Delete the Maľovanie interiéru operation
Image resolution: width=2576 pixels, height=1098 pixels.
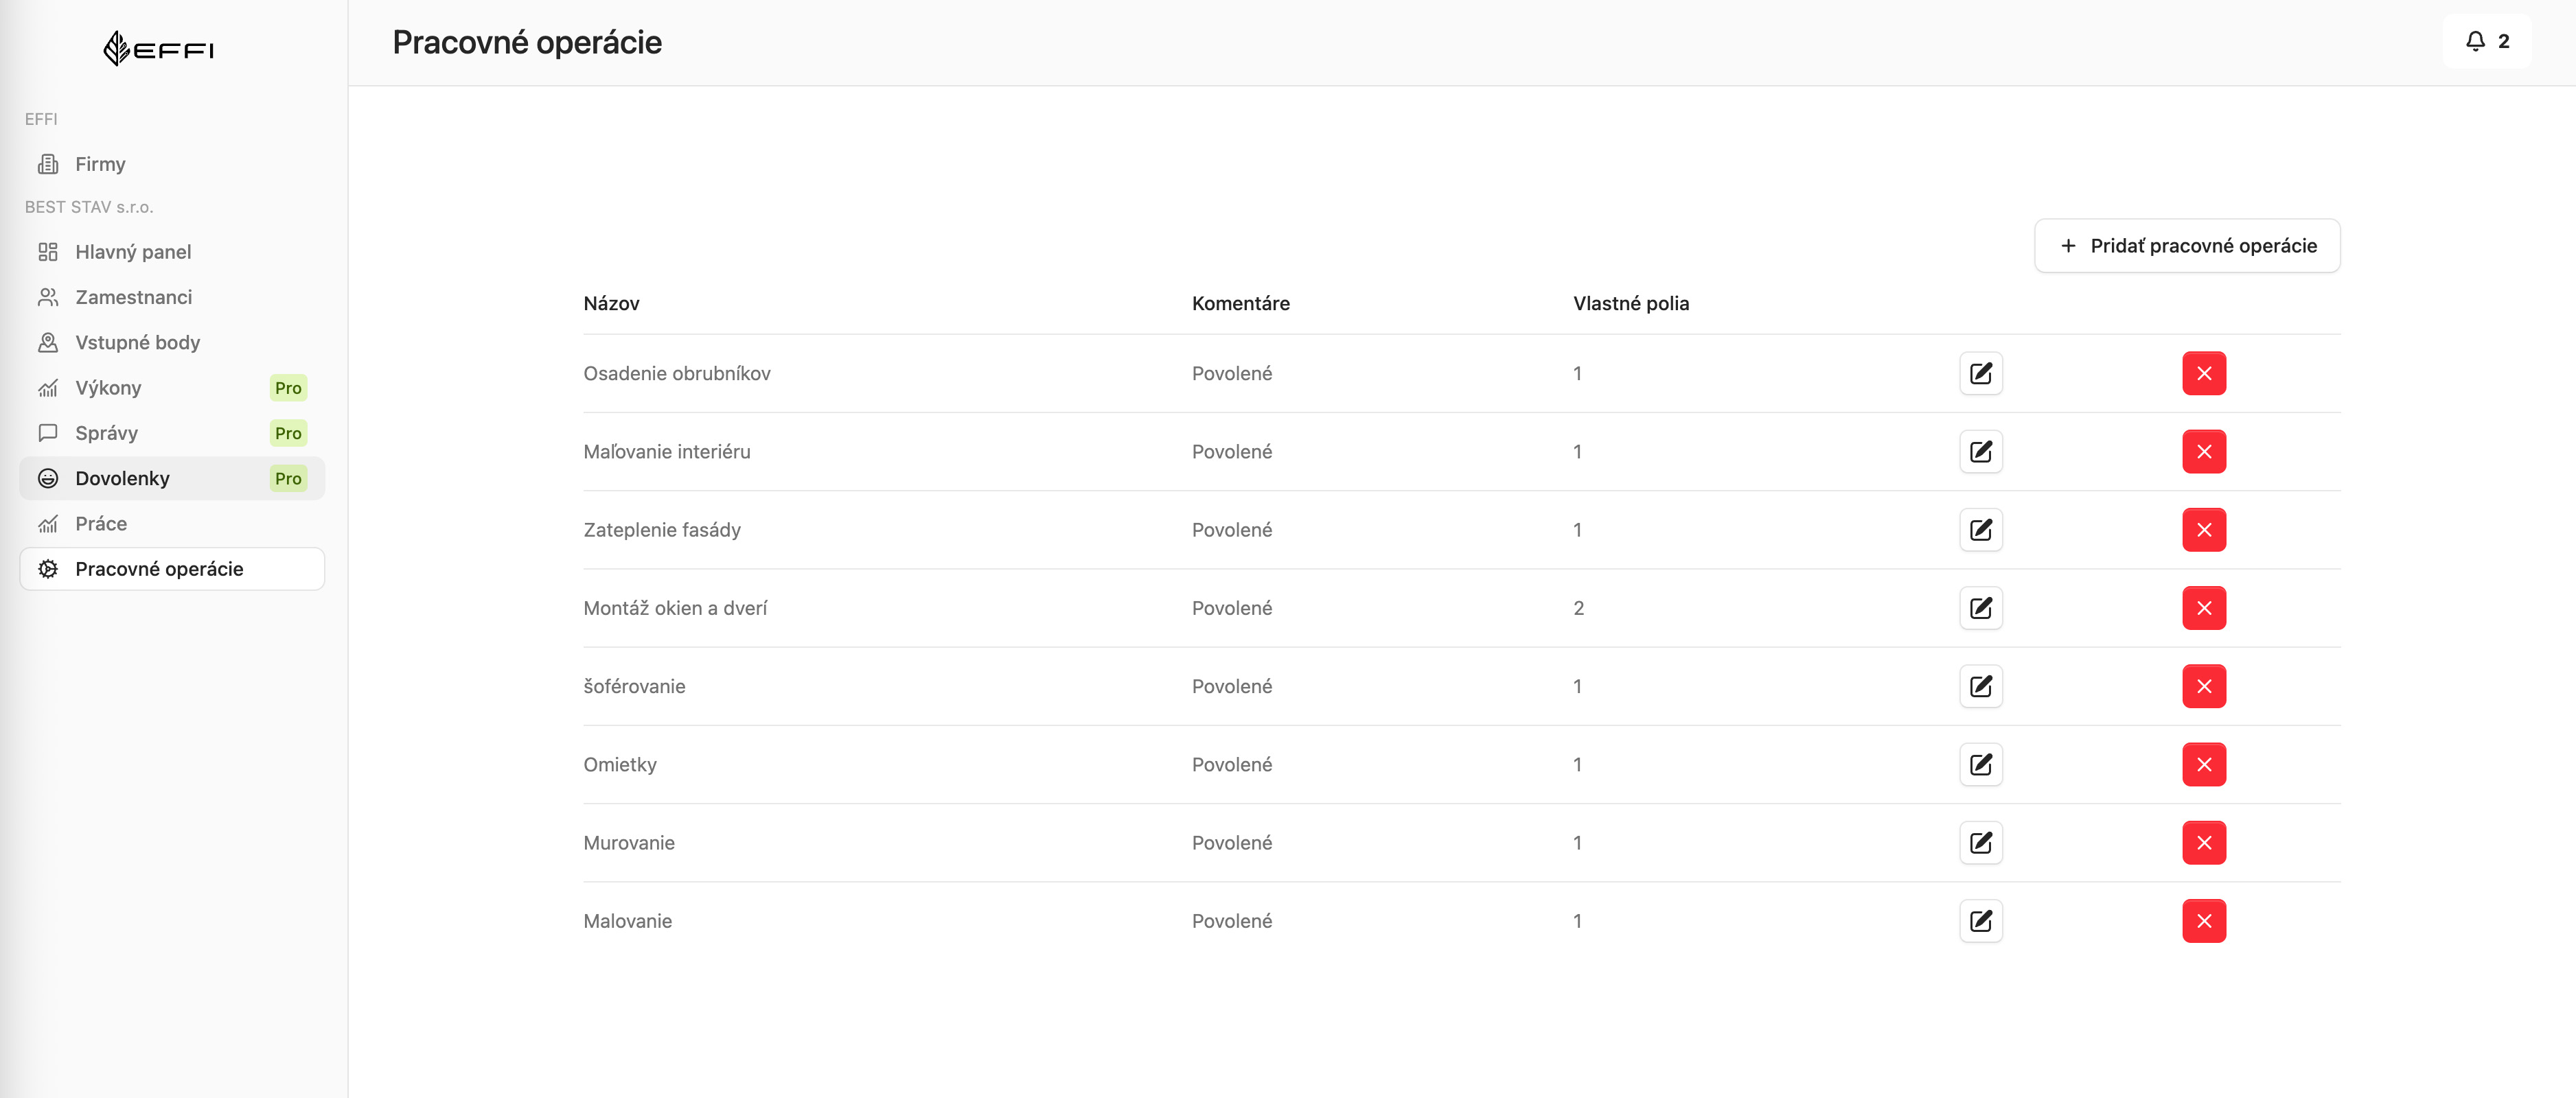pyautogui.click(x=2203, y=452)
